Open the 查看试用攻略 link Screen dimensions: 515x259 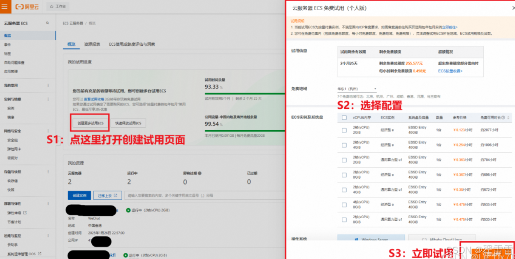(x=93, y=99)
